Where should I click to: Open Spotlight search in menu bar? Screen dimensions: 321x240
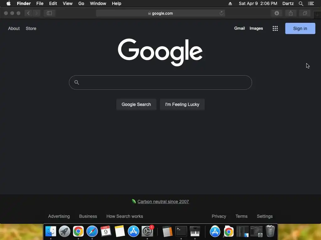tap(301, 3)
